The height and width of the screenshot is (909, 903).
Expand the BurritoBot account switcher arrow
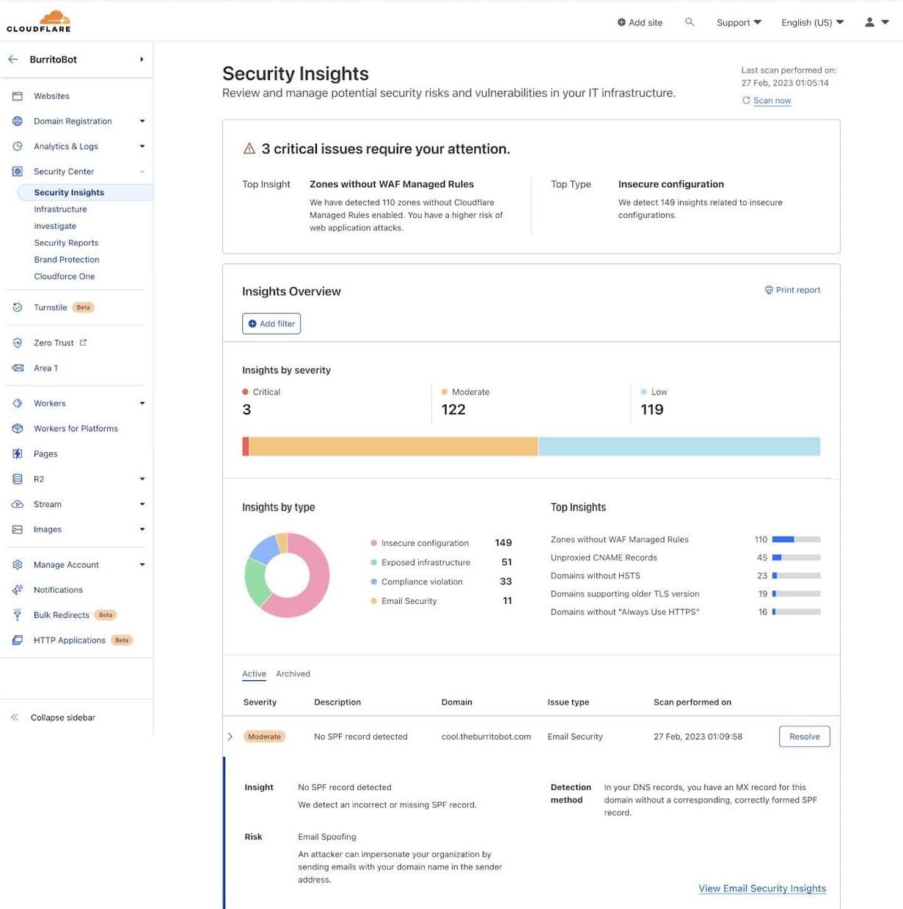pyautogui.click(x=142, y=59)
